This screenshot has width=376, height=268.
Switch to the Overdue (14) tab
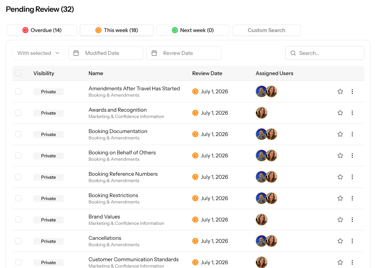tap(42, 30)
